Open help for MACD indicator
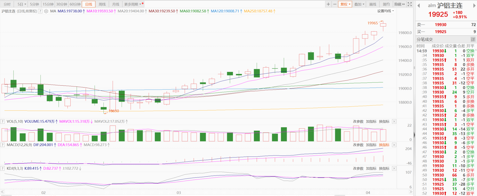477x196 pixels. coord(3,145)
